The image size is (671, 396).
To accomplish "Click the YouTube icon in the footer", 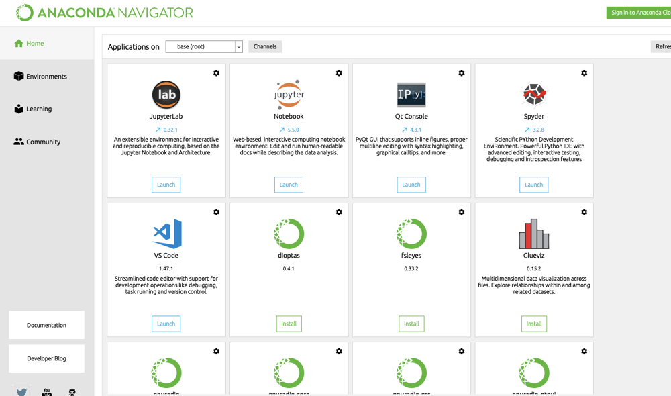I will click(x=46, y=391).
